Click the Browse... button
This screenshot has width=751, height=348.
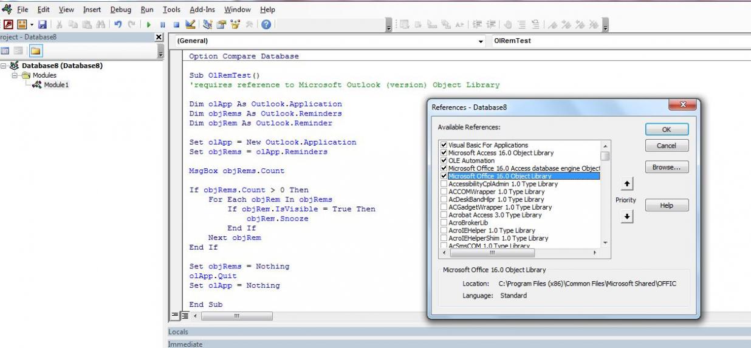667,167
